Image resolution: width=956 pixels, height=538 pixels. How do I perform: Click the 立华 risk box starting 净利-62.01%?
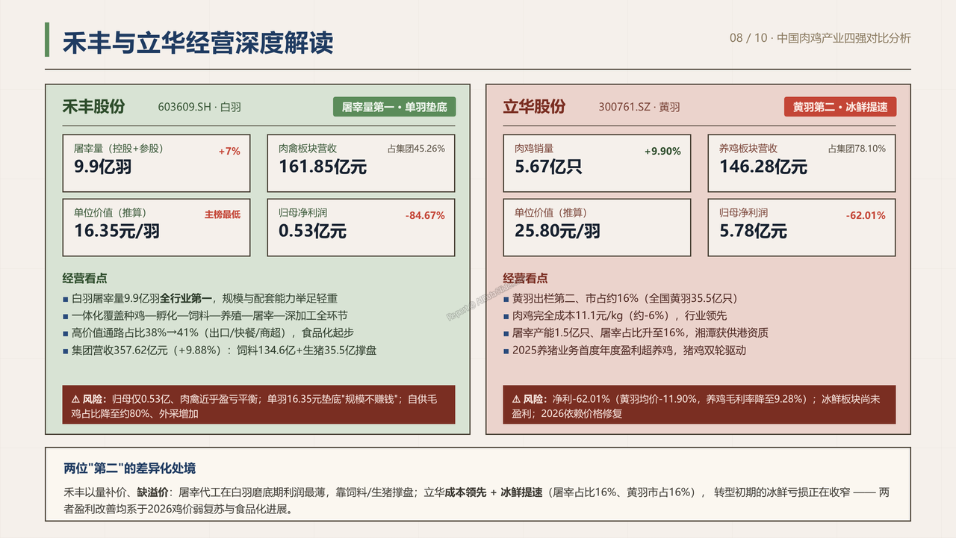pos(699,405)
